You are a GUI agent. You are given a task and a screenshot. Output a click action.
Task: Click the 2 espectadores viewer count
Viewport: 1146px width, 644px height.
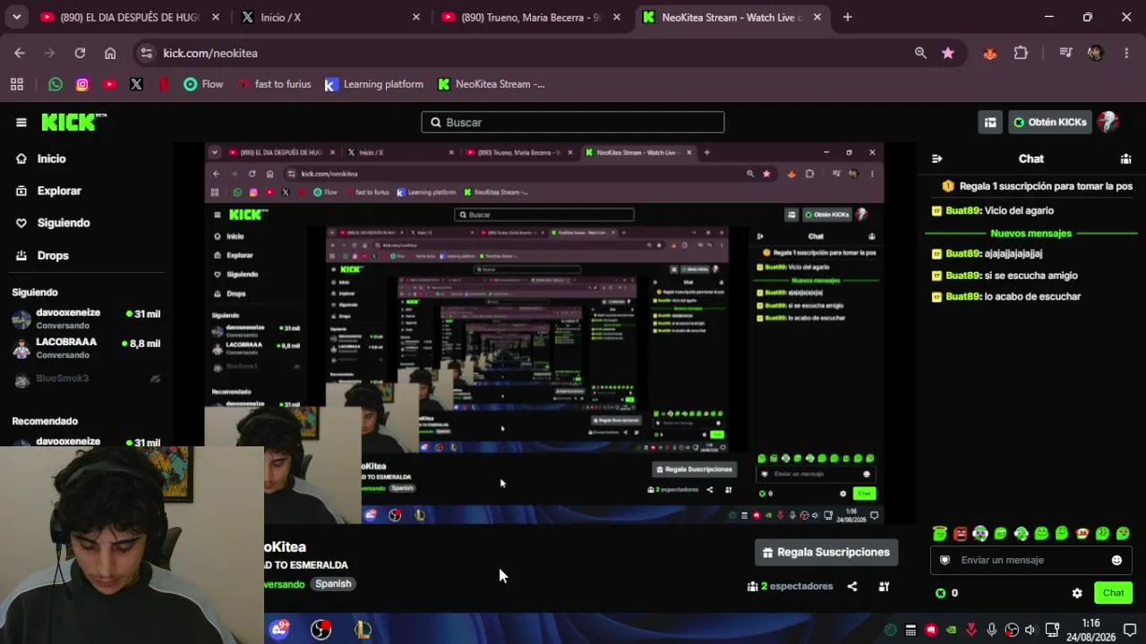791,587
